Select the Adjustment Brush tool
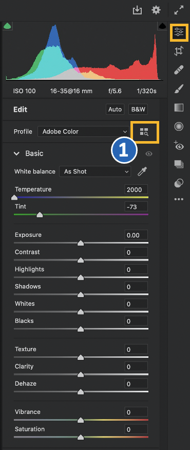Image resolution: width=190 pixels, height=450 pixels. [x=179, y=89]
